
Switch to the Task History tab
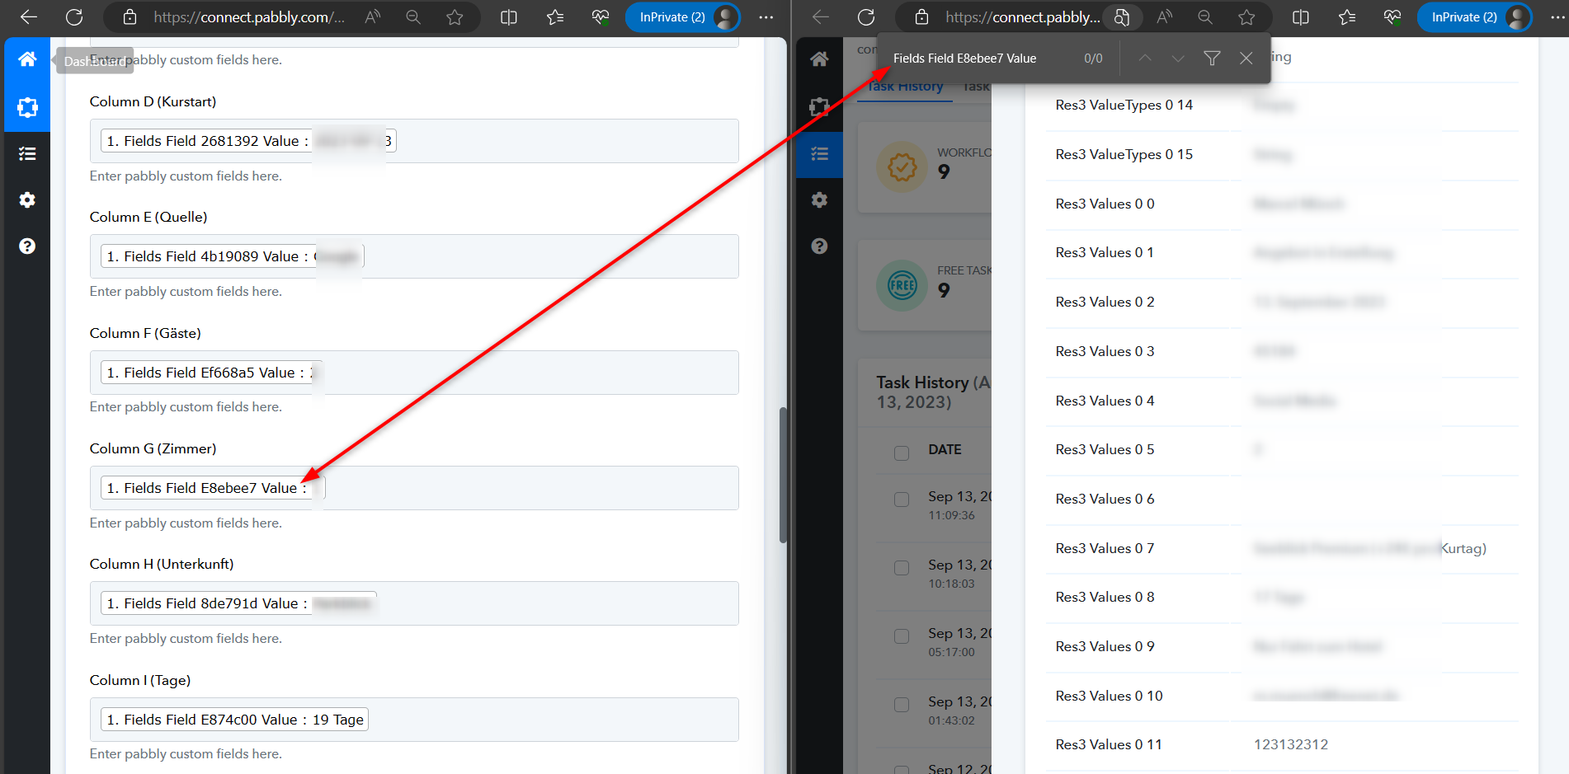905,87
